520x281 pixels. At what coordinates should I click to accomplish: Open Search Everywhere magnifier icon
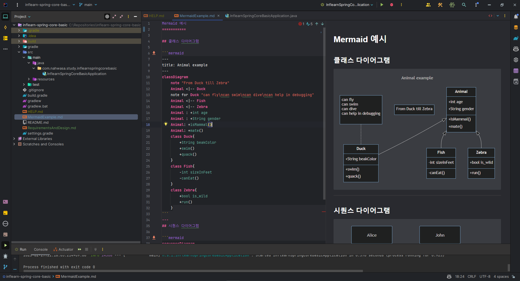click(x=464, y=5)
